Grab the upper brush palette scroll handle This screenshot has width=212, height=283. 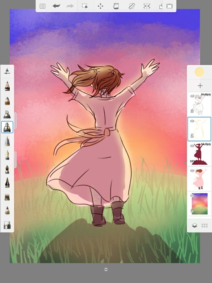15,120
